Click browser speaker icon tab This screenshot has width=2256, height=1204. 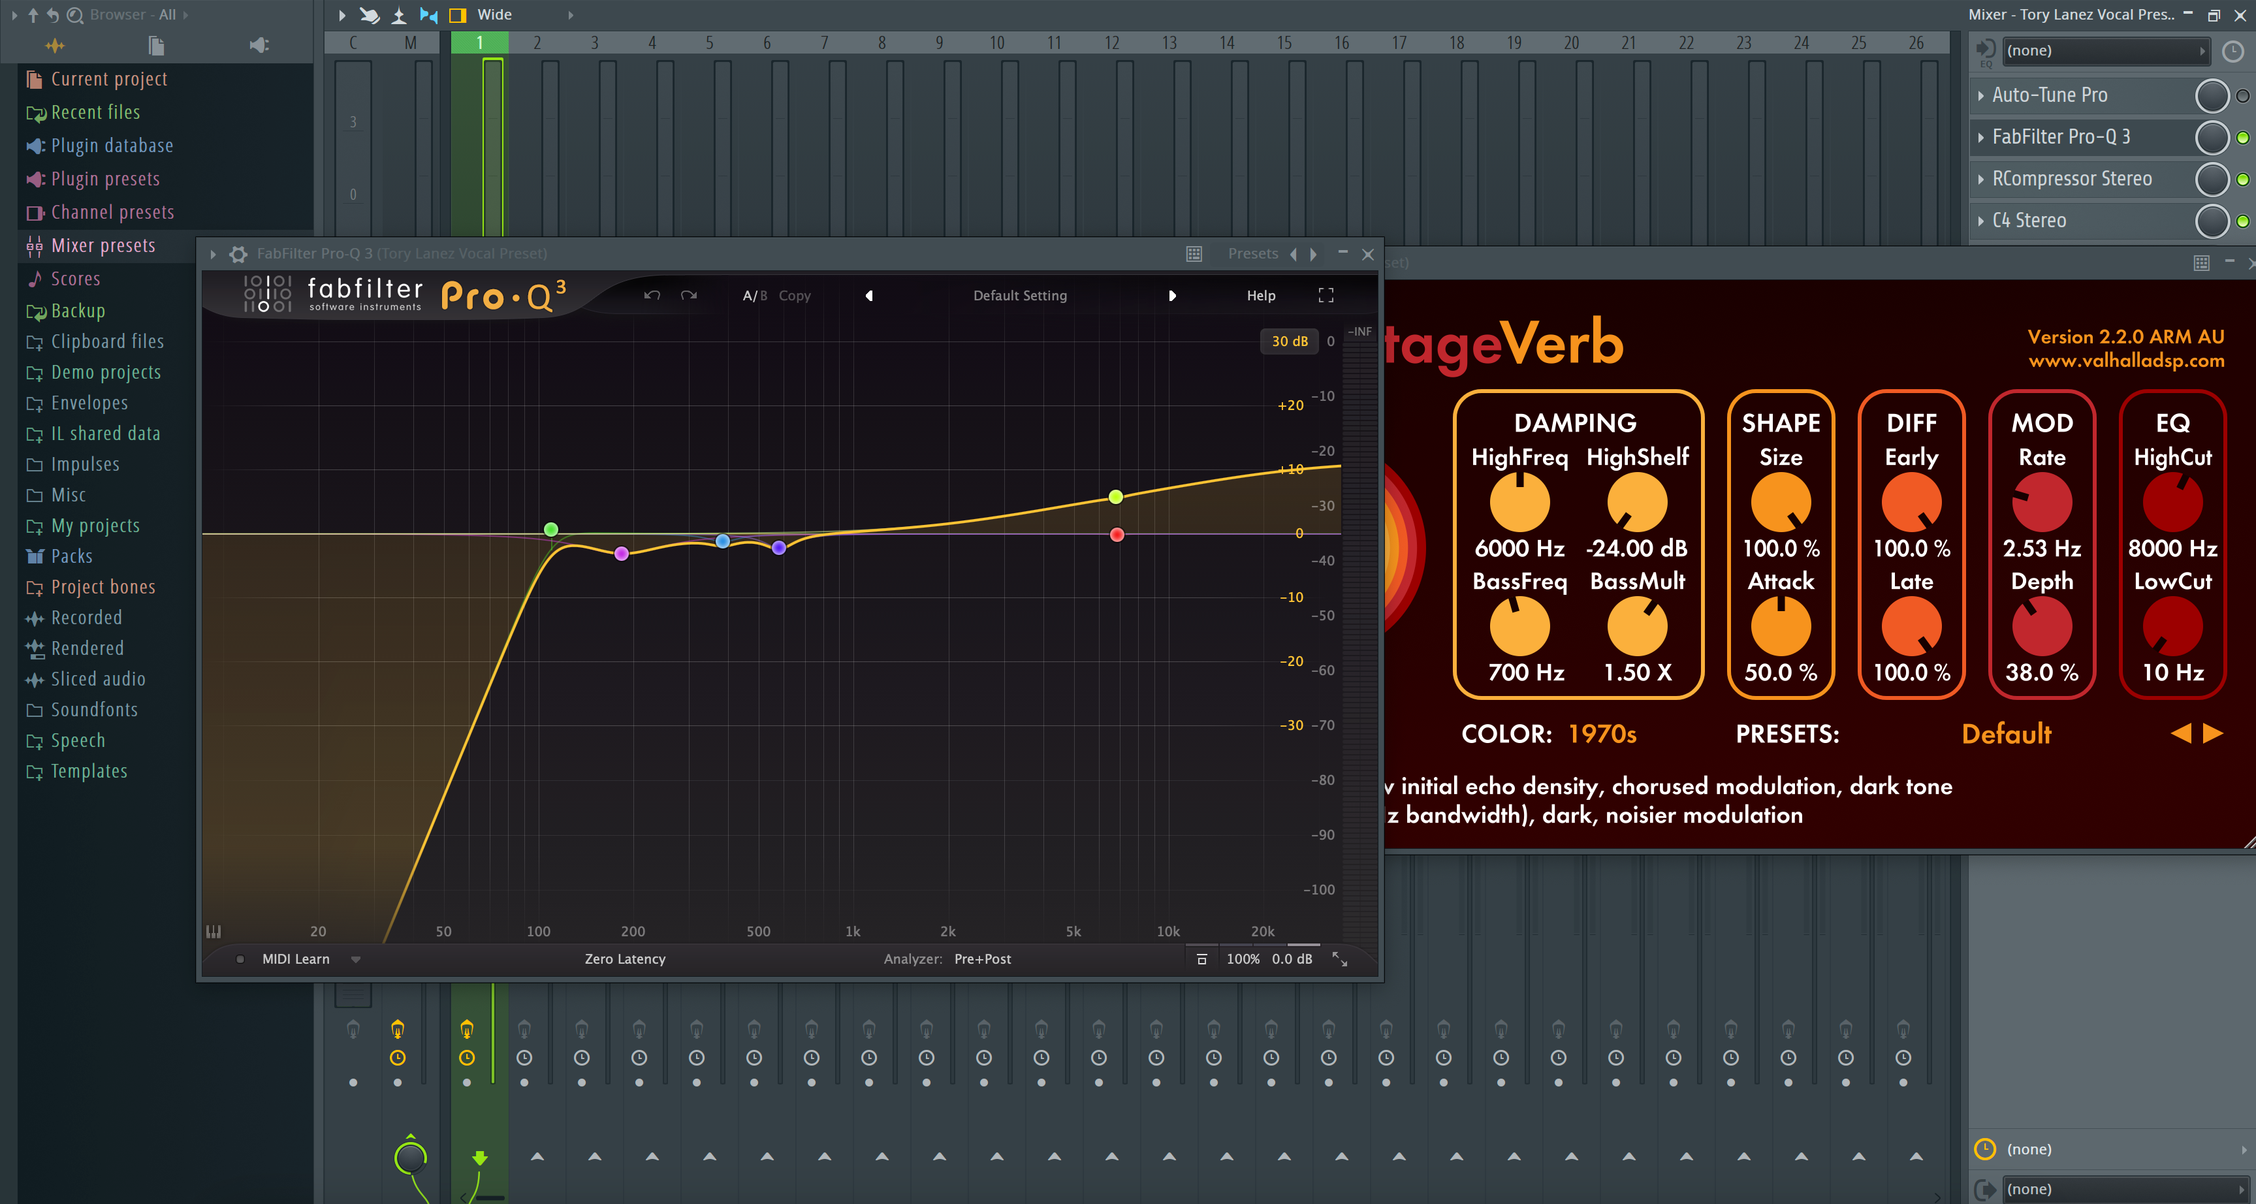click(259, 44)
